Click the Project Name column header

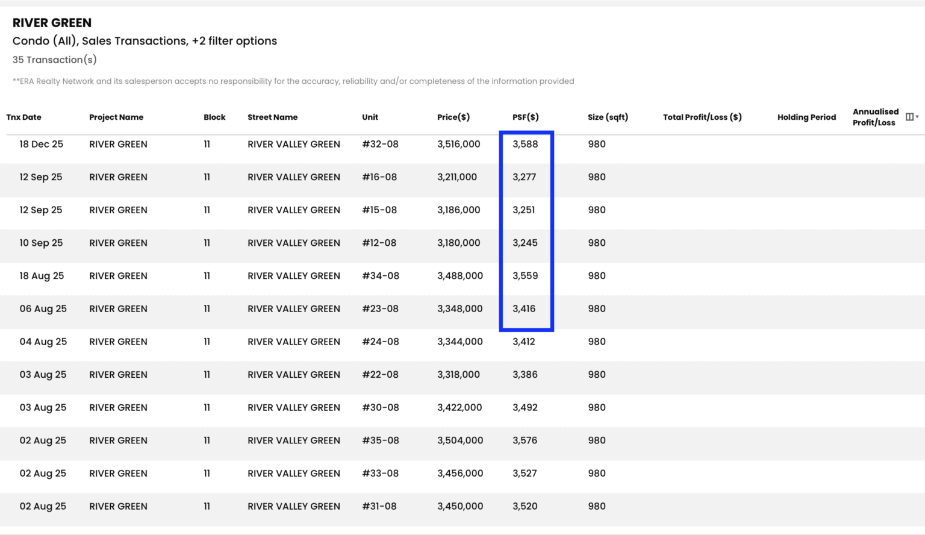[x=116, y=117]
